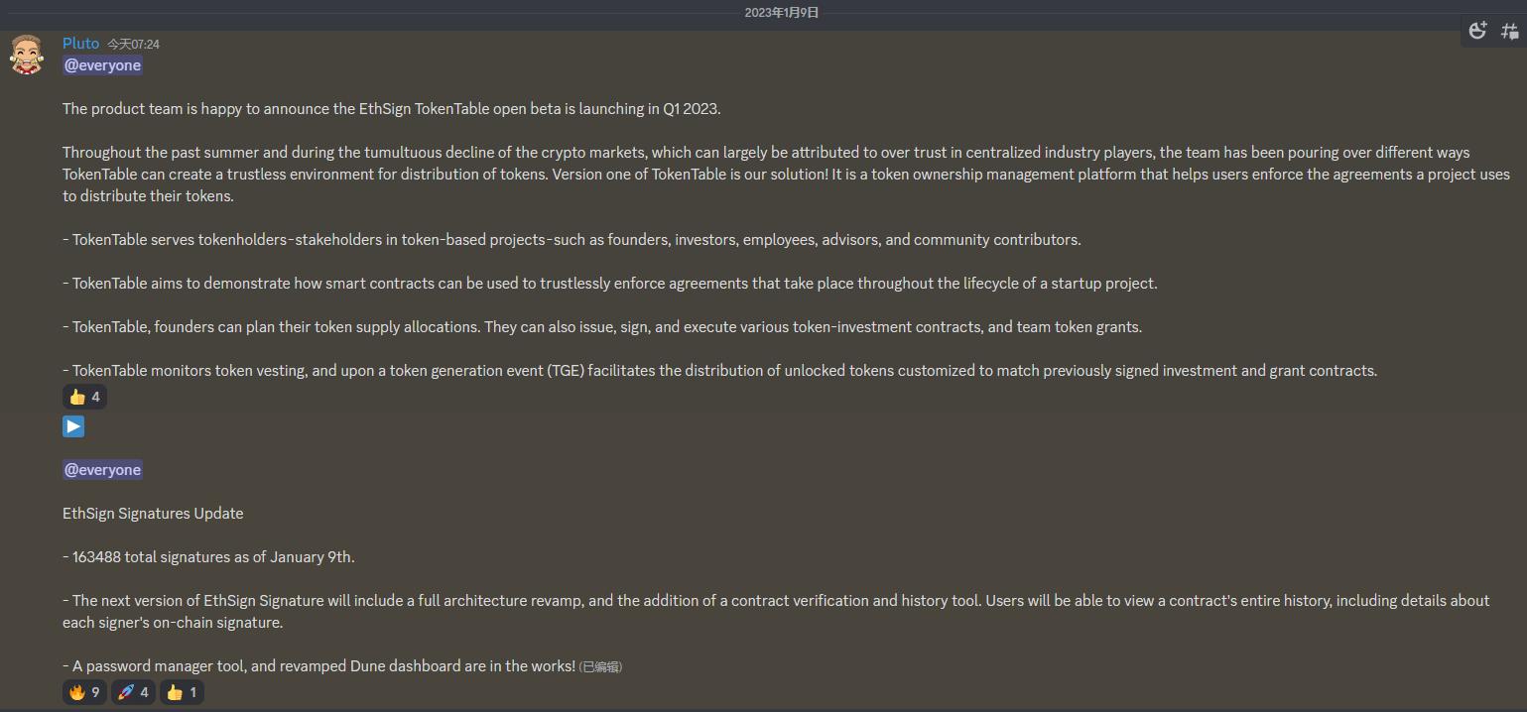Screen dimensions: 1527x712
Task: Click the "TokenTable serves tokenholders" line
Action: (x=572, y=240)
